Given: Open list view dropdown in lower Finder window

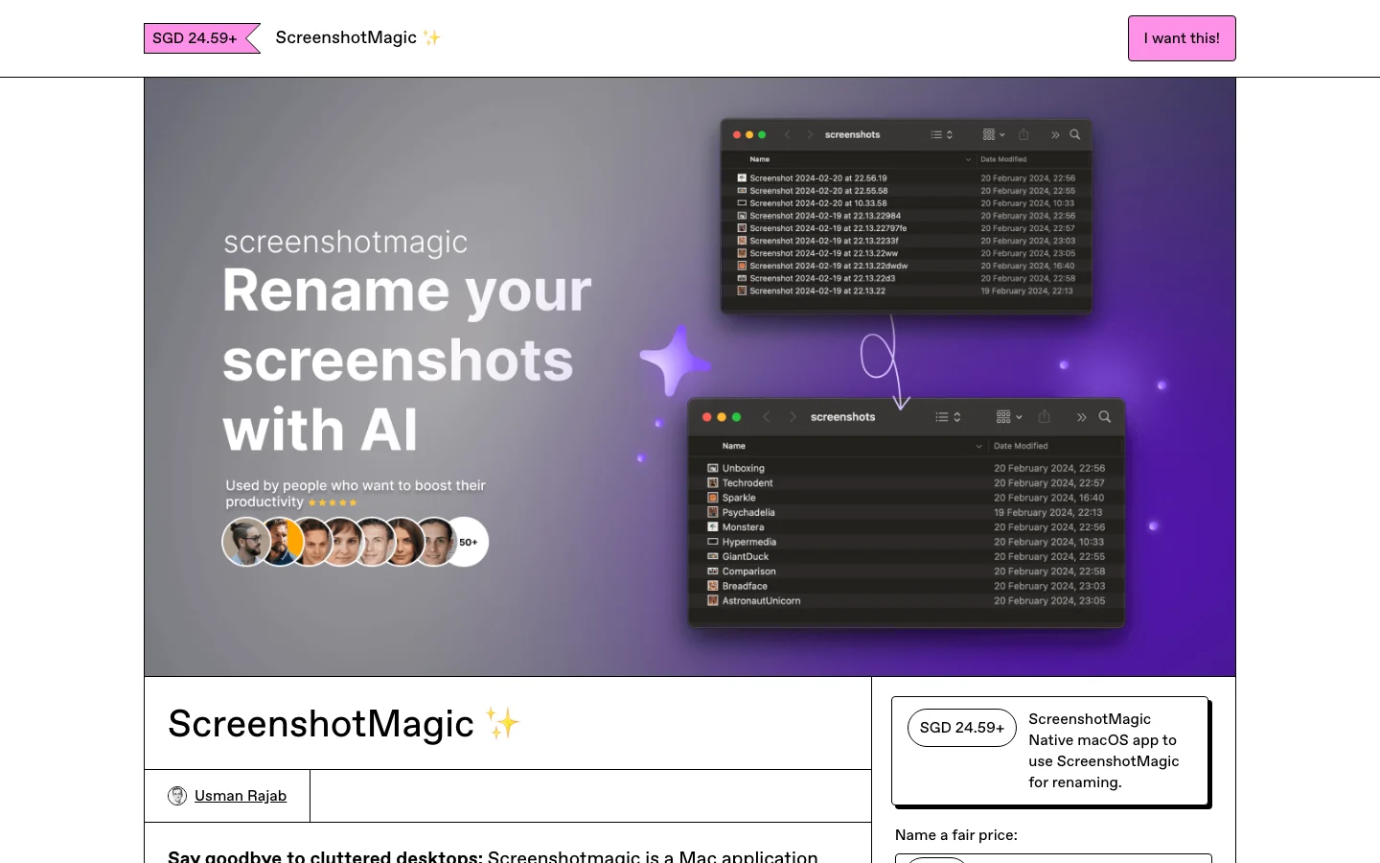Looking at the screenshot, I should click(x=949, y=417).
